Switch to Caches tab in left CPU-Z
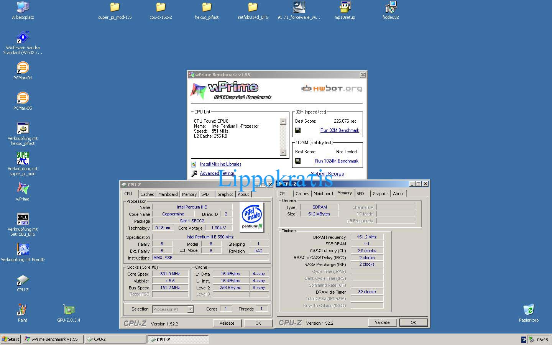552x345 pixels. 147,194
